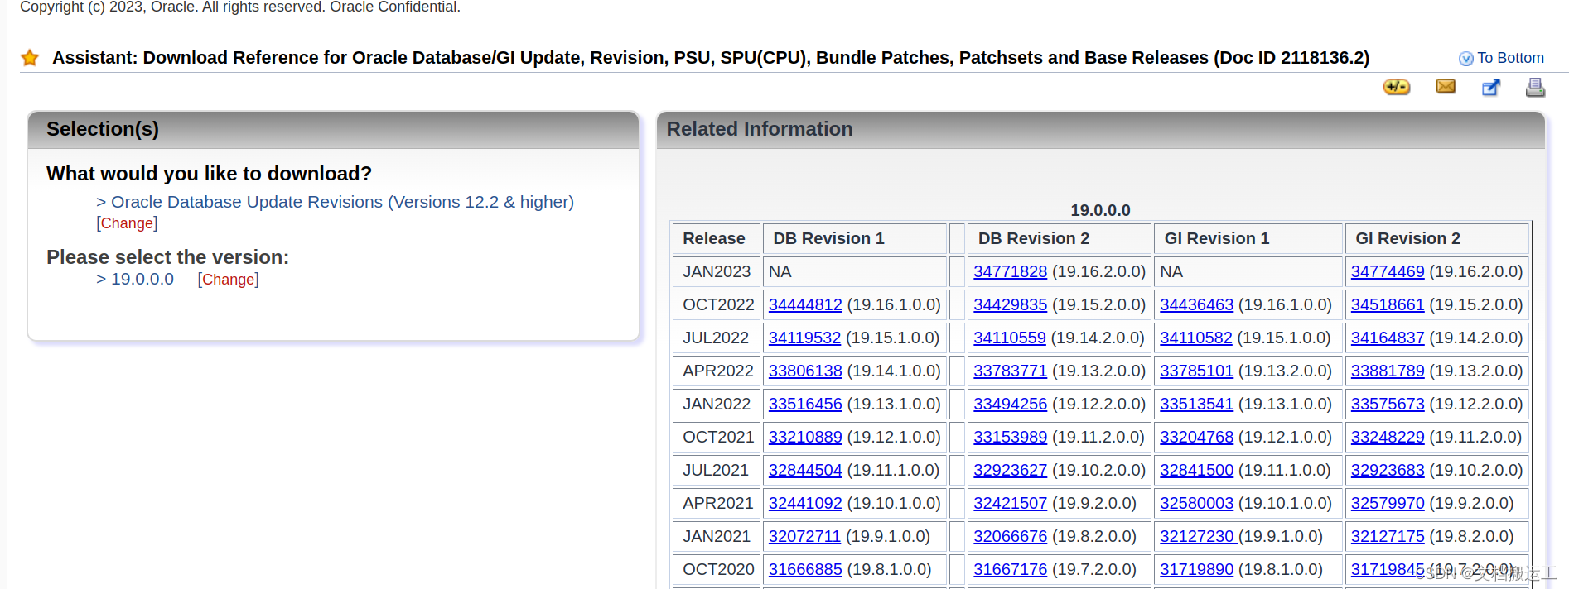This screenshot has width=1569, height=589.
Task: Open patch 33248229 link
Action: (1388, 437)
